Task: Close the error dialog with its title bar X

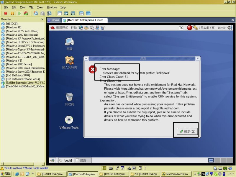Action: (x=198, y=58)
